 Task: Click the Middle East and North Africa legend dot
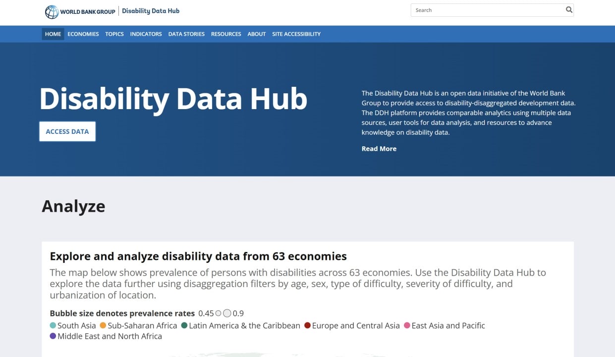click(x=52, y=336)
